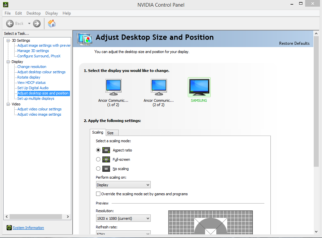Open the File menu

(x=8, y=13)
